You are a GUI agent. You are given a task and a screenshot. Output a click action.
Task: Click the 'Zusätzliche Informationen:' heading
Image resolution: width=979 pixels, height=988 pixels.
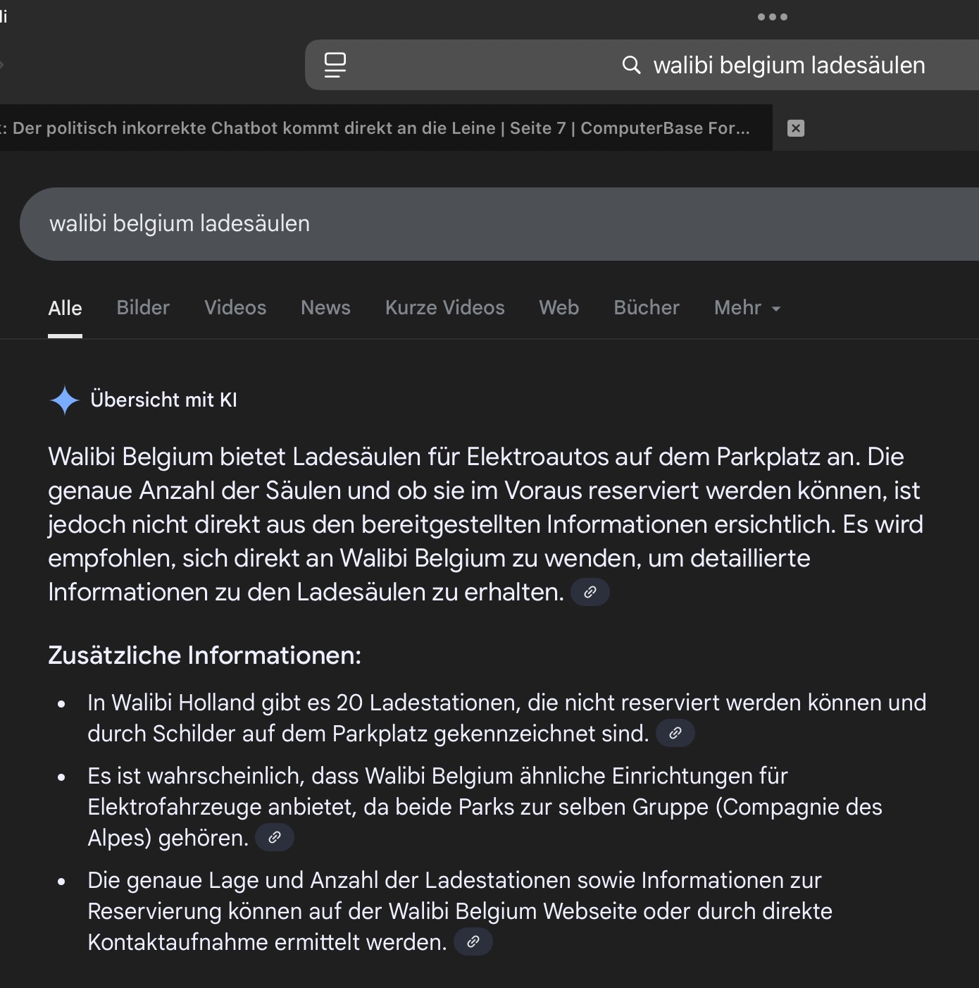pos(204,655)
